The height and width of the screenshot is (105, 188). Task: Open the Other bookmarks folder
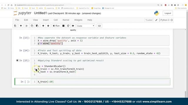click(x=181, y=8)
